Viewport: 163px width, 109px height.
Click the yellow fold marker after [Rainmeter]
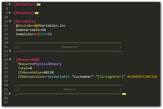pos(39,5)
